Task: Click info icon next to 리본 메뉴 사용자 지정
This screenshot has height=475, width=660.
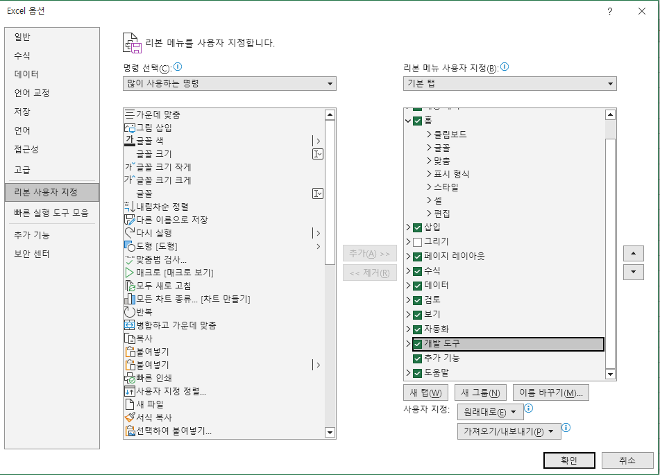Action: tap(505, 67)
